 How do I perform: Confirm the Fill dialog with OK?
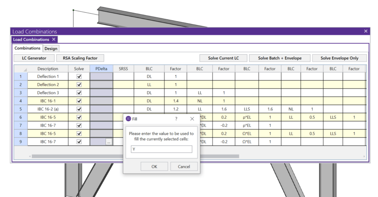[154, 166]
